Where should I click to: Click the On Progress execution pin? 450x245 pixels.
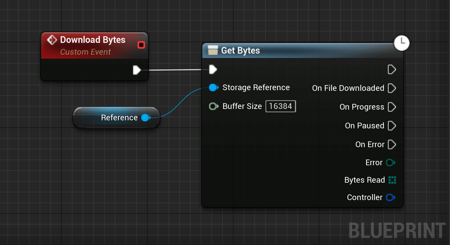392,107
